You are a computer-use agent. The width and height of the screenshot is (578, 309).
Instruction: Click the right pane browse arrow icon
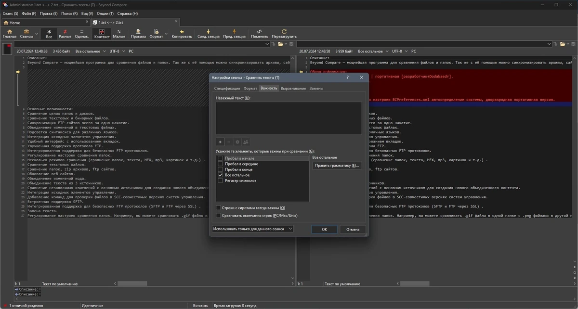pyautogui.click(x=555, y=44)
